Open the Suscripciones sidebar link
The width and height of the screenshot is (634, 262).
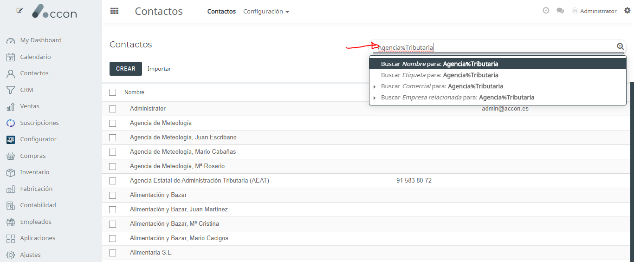click(39, 123)
